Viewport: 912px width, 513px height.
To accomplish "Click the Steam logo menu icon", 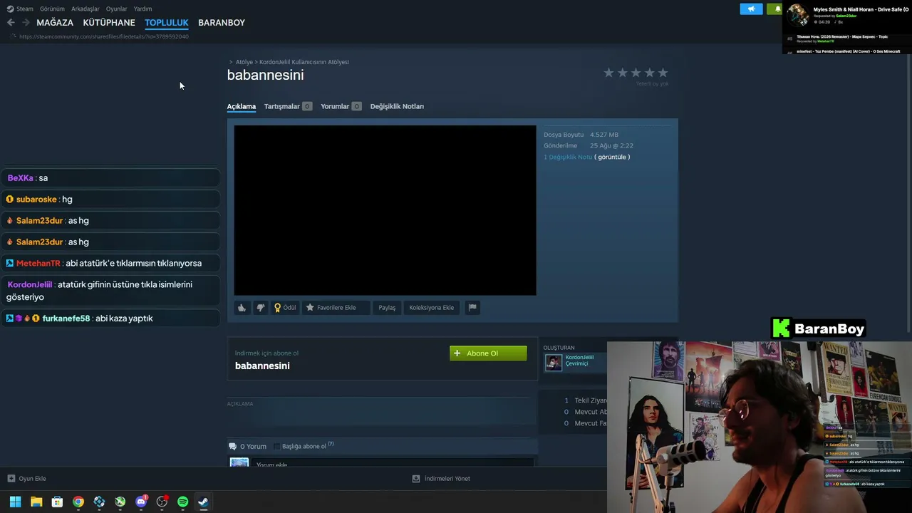I will point(10,9).
